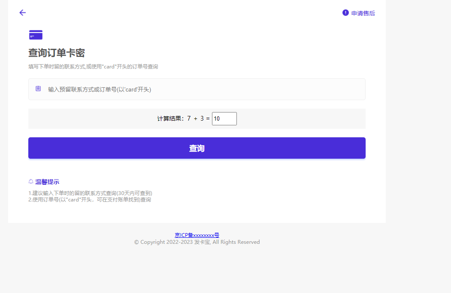
Task: Open the 京ICP备 registration link
Action: click(x=197, y=235)
